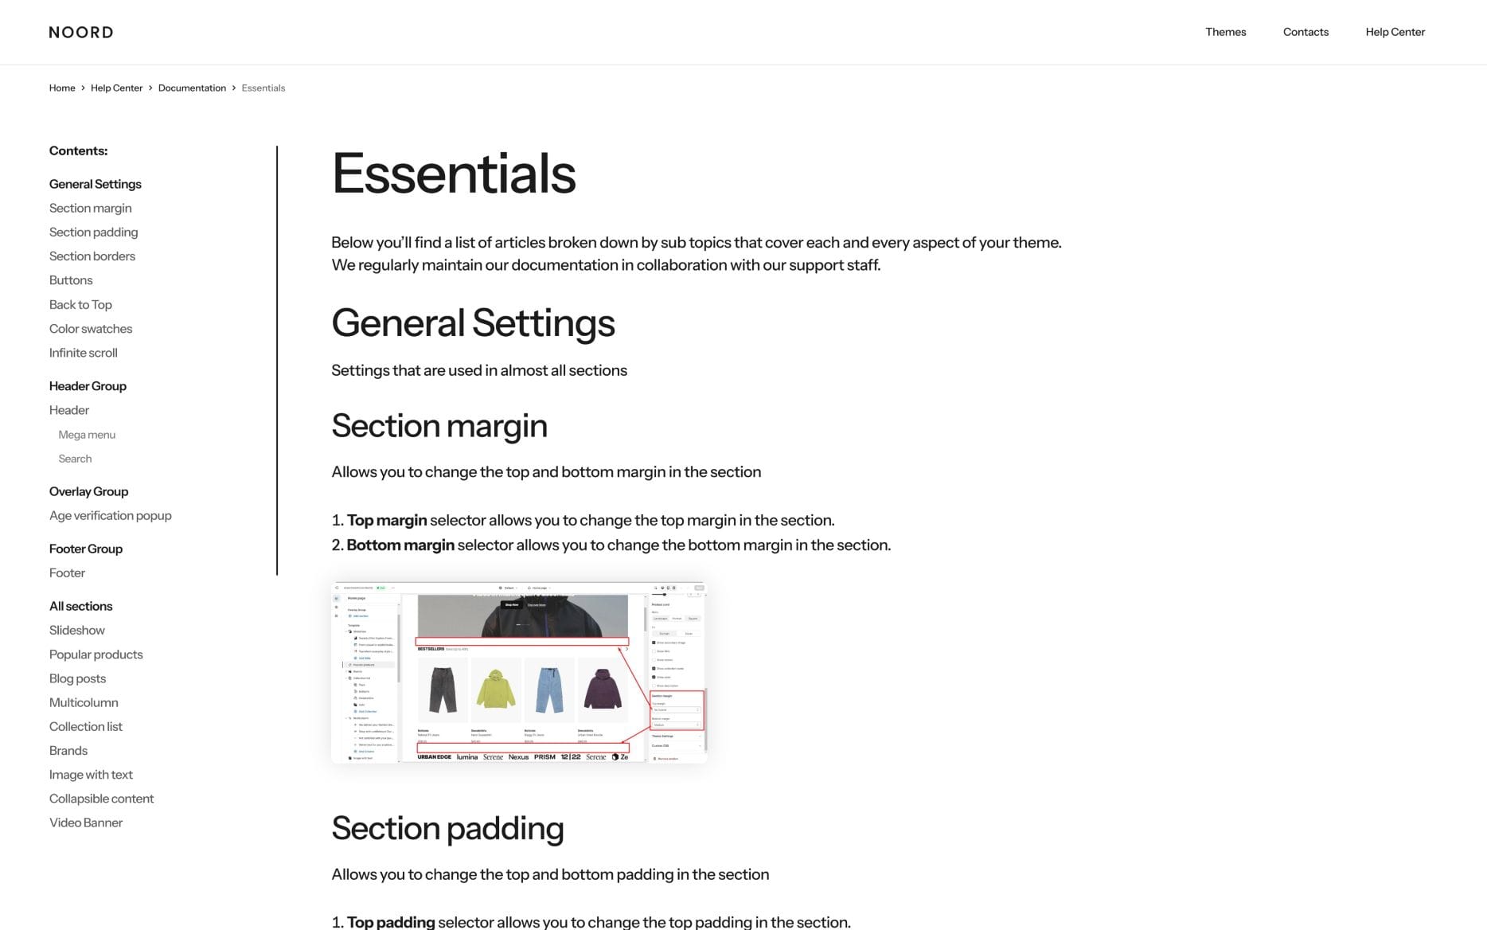Open the Slideshow section link
This screenshot has height=930, width=1487.
77,631
